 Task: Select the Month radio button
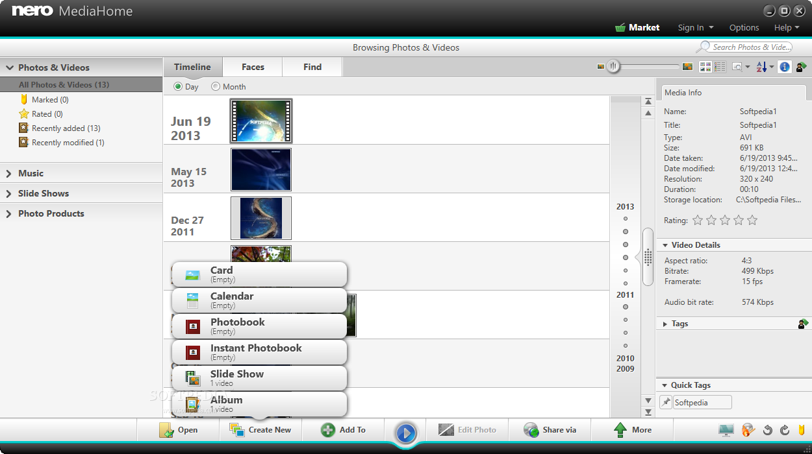[216, 86]
